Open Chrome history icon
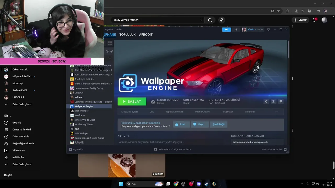 [x=303, y=11]
